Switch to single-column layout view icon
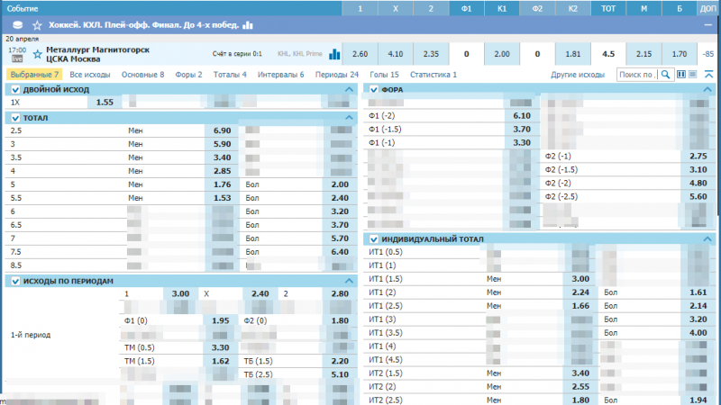The width and height of the screenshot is (721, 405). click(693, 75)
